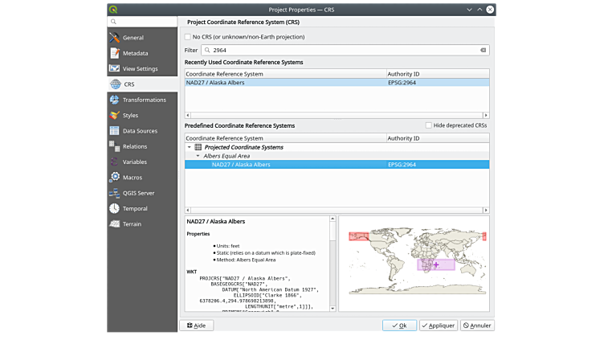Open the General settings icon in sidebar
Viewport: 604px width, 340px height.
pyautogui.click(x=115, y=38)
